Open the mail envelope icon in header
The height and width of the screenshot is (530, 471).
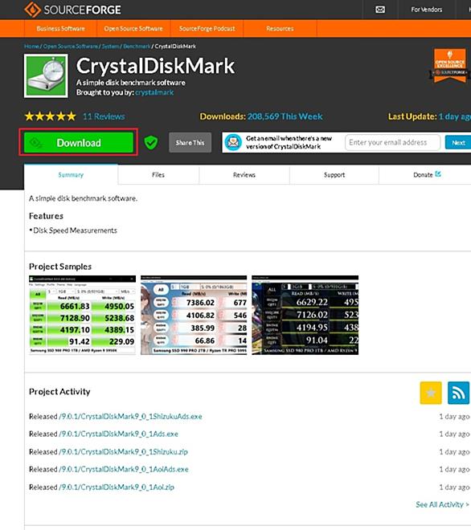pos(380,10)
